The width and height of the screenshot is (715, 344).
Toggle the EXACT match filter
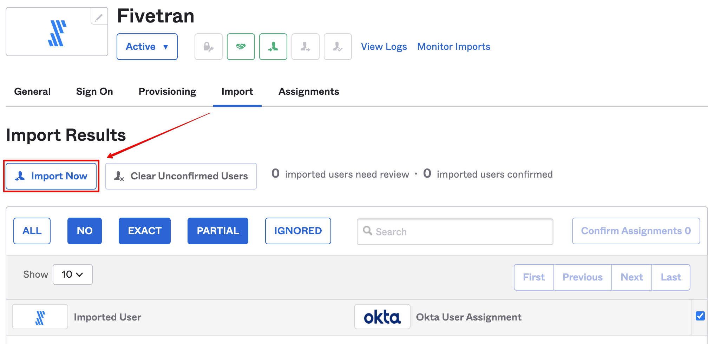tap(145, 231)
